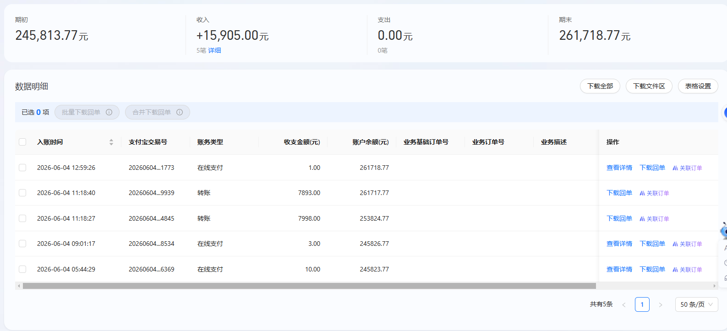Click the left arrow of horizontal scrollbar
727x331 pixels.
click(18, 286)
